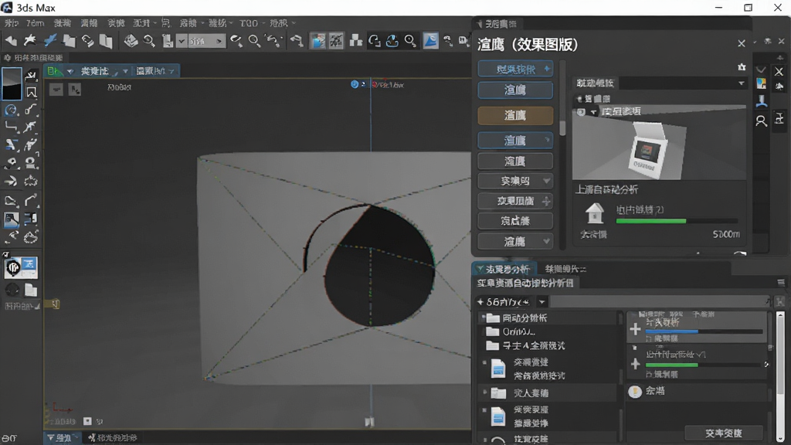Click the hammer icon in main toolbar
This screenshot has width=791, height=445.
[297, 41]
